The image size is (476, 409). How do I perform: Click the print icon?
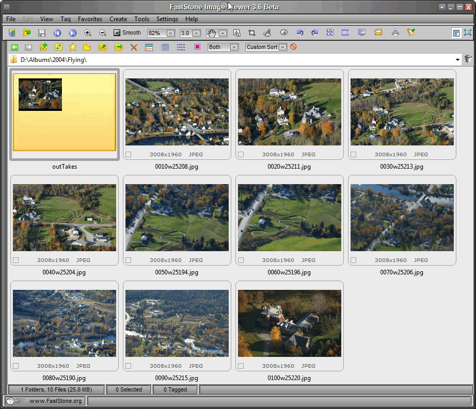click(395, 32)
